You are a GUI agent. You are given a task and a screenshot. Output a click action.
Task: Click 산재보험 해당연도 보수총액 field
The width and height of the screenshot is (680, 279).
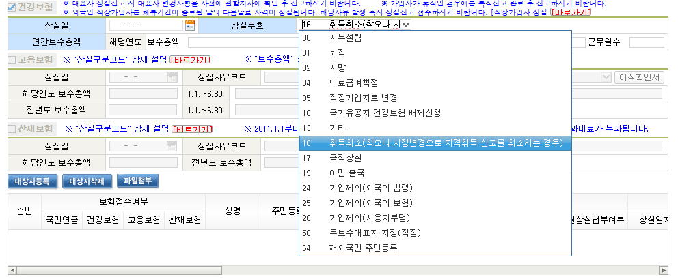coord(143,162)
